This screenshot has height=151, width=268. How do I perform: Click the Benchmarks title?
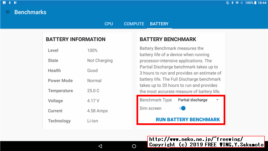click(30, 12)
